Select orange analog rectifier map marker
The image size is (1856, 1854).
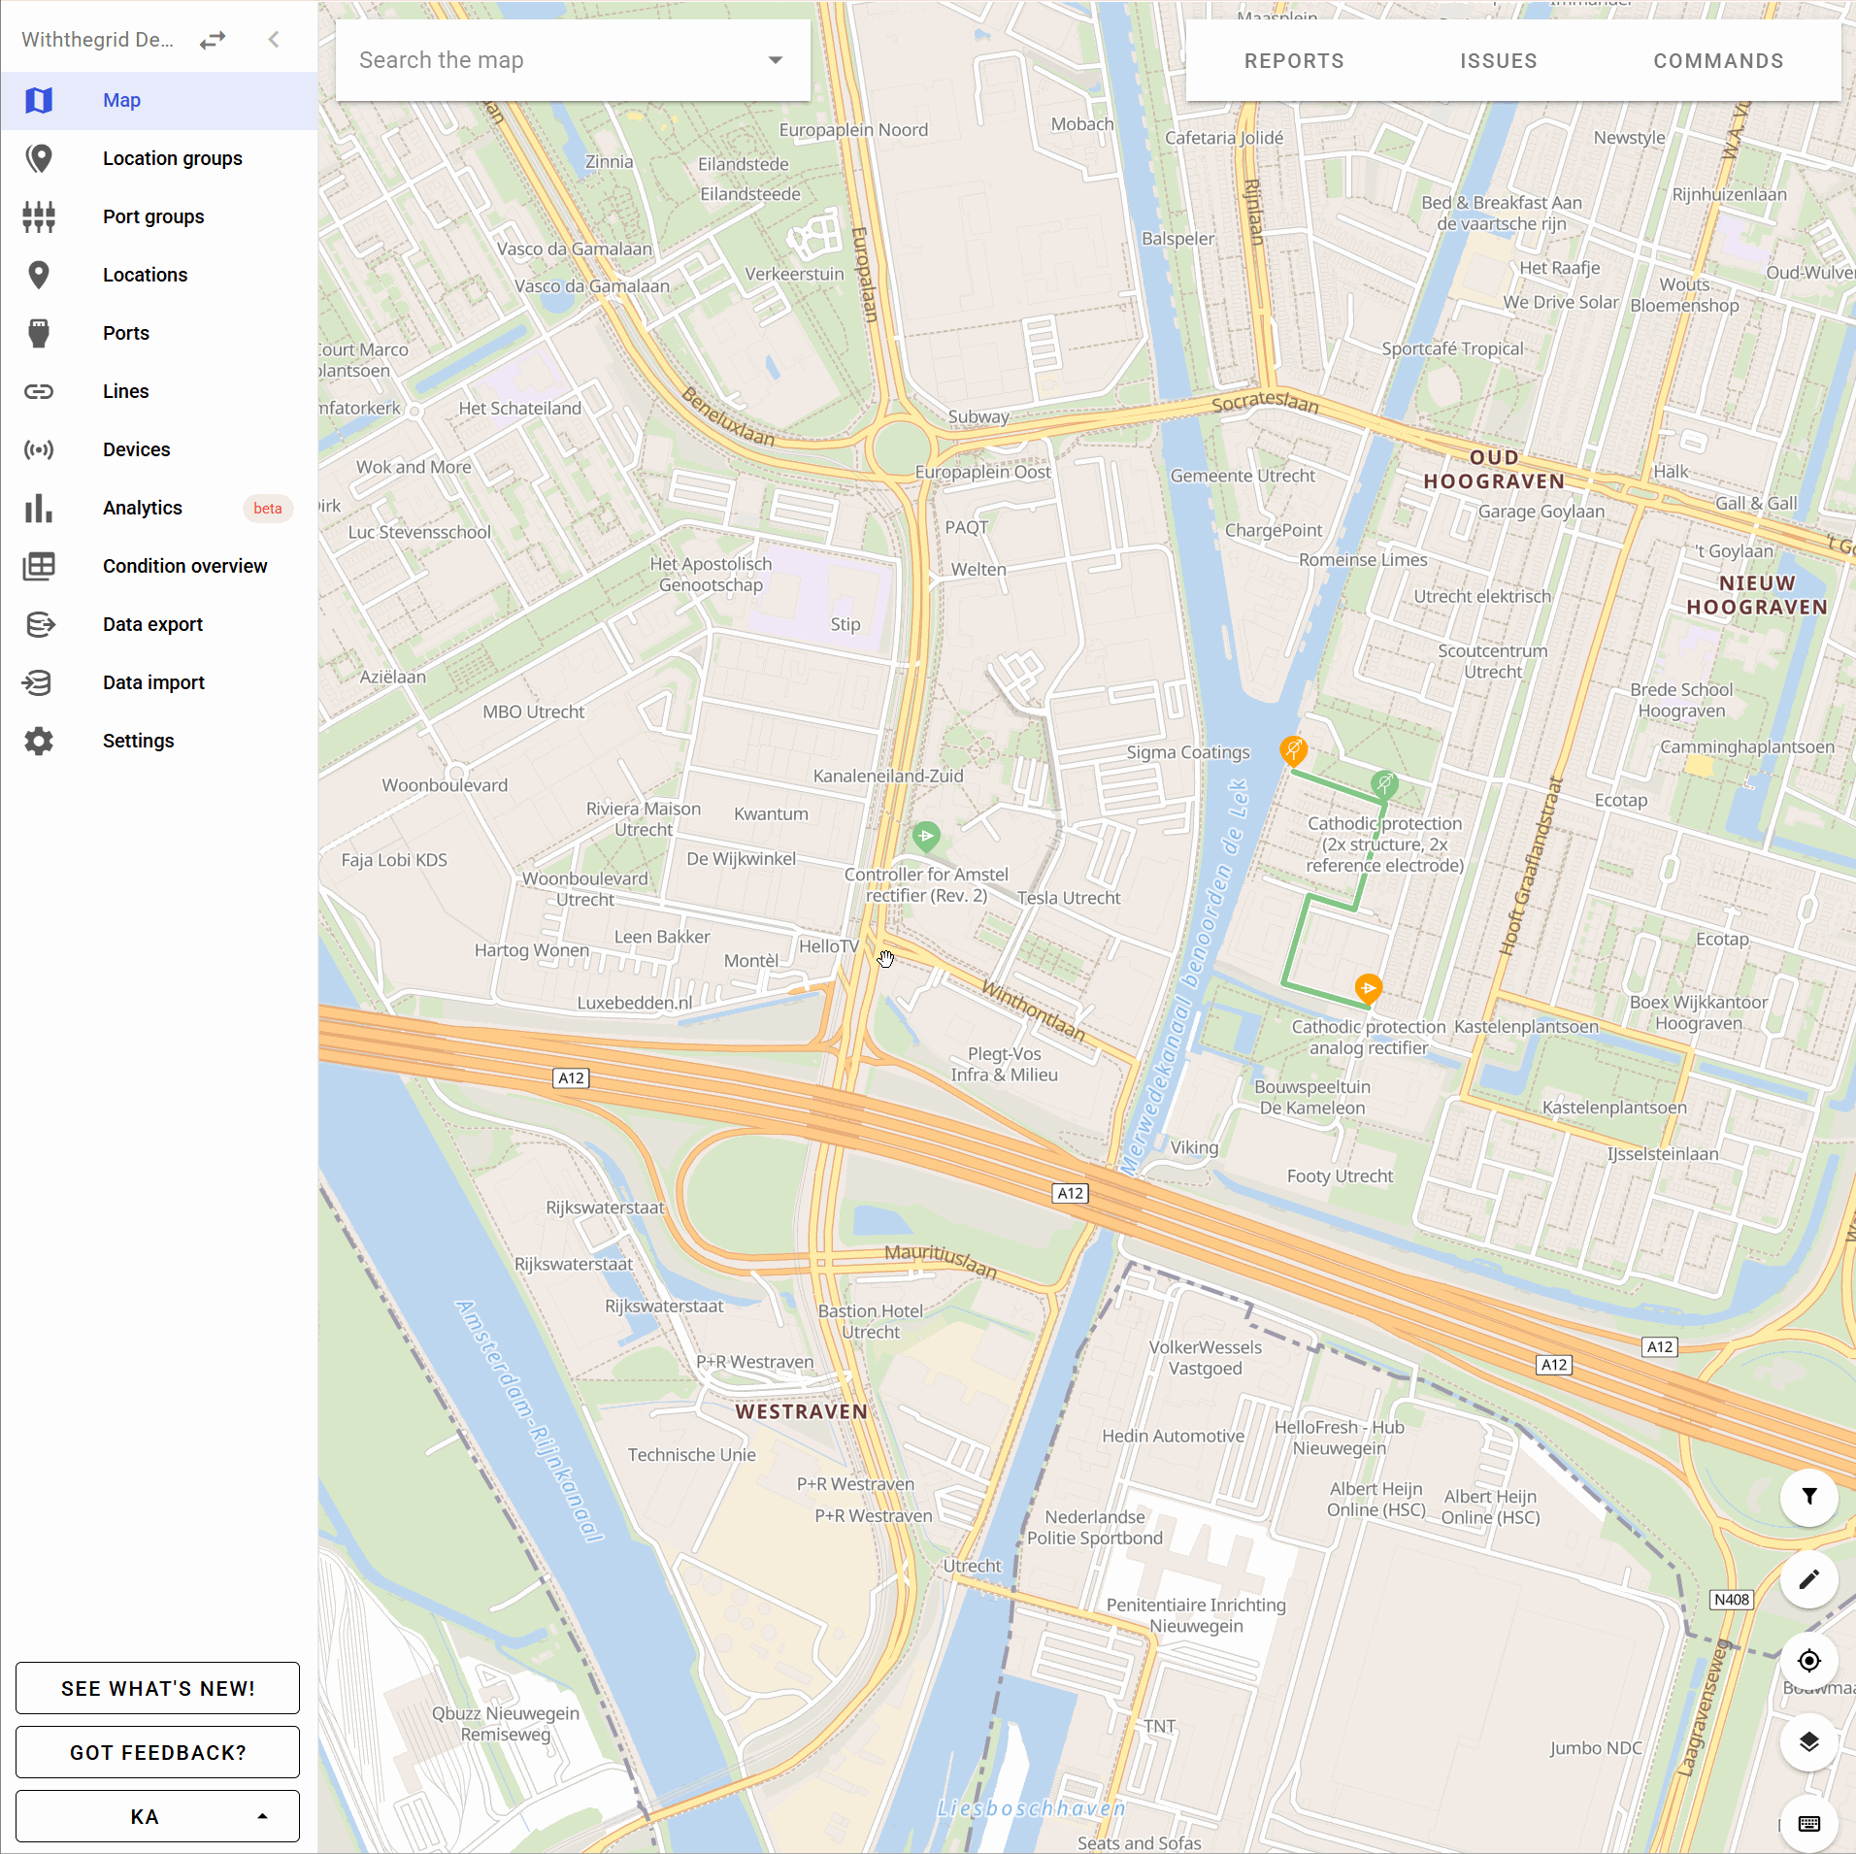click(x=1368, y=988)
